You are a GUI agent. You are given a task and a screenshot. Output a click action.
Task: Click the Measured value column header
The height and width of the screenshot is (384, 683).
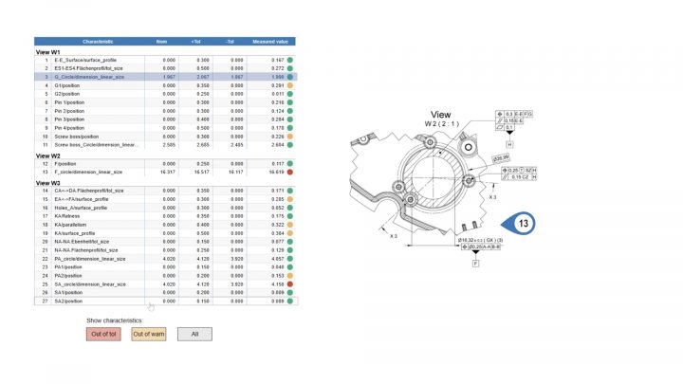pyautogui.click(x=270, y=42)
